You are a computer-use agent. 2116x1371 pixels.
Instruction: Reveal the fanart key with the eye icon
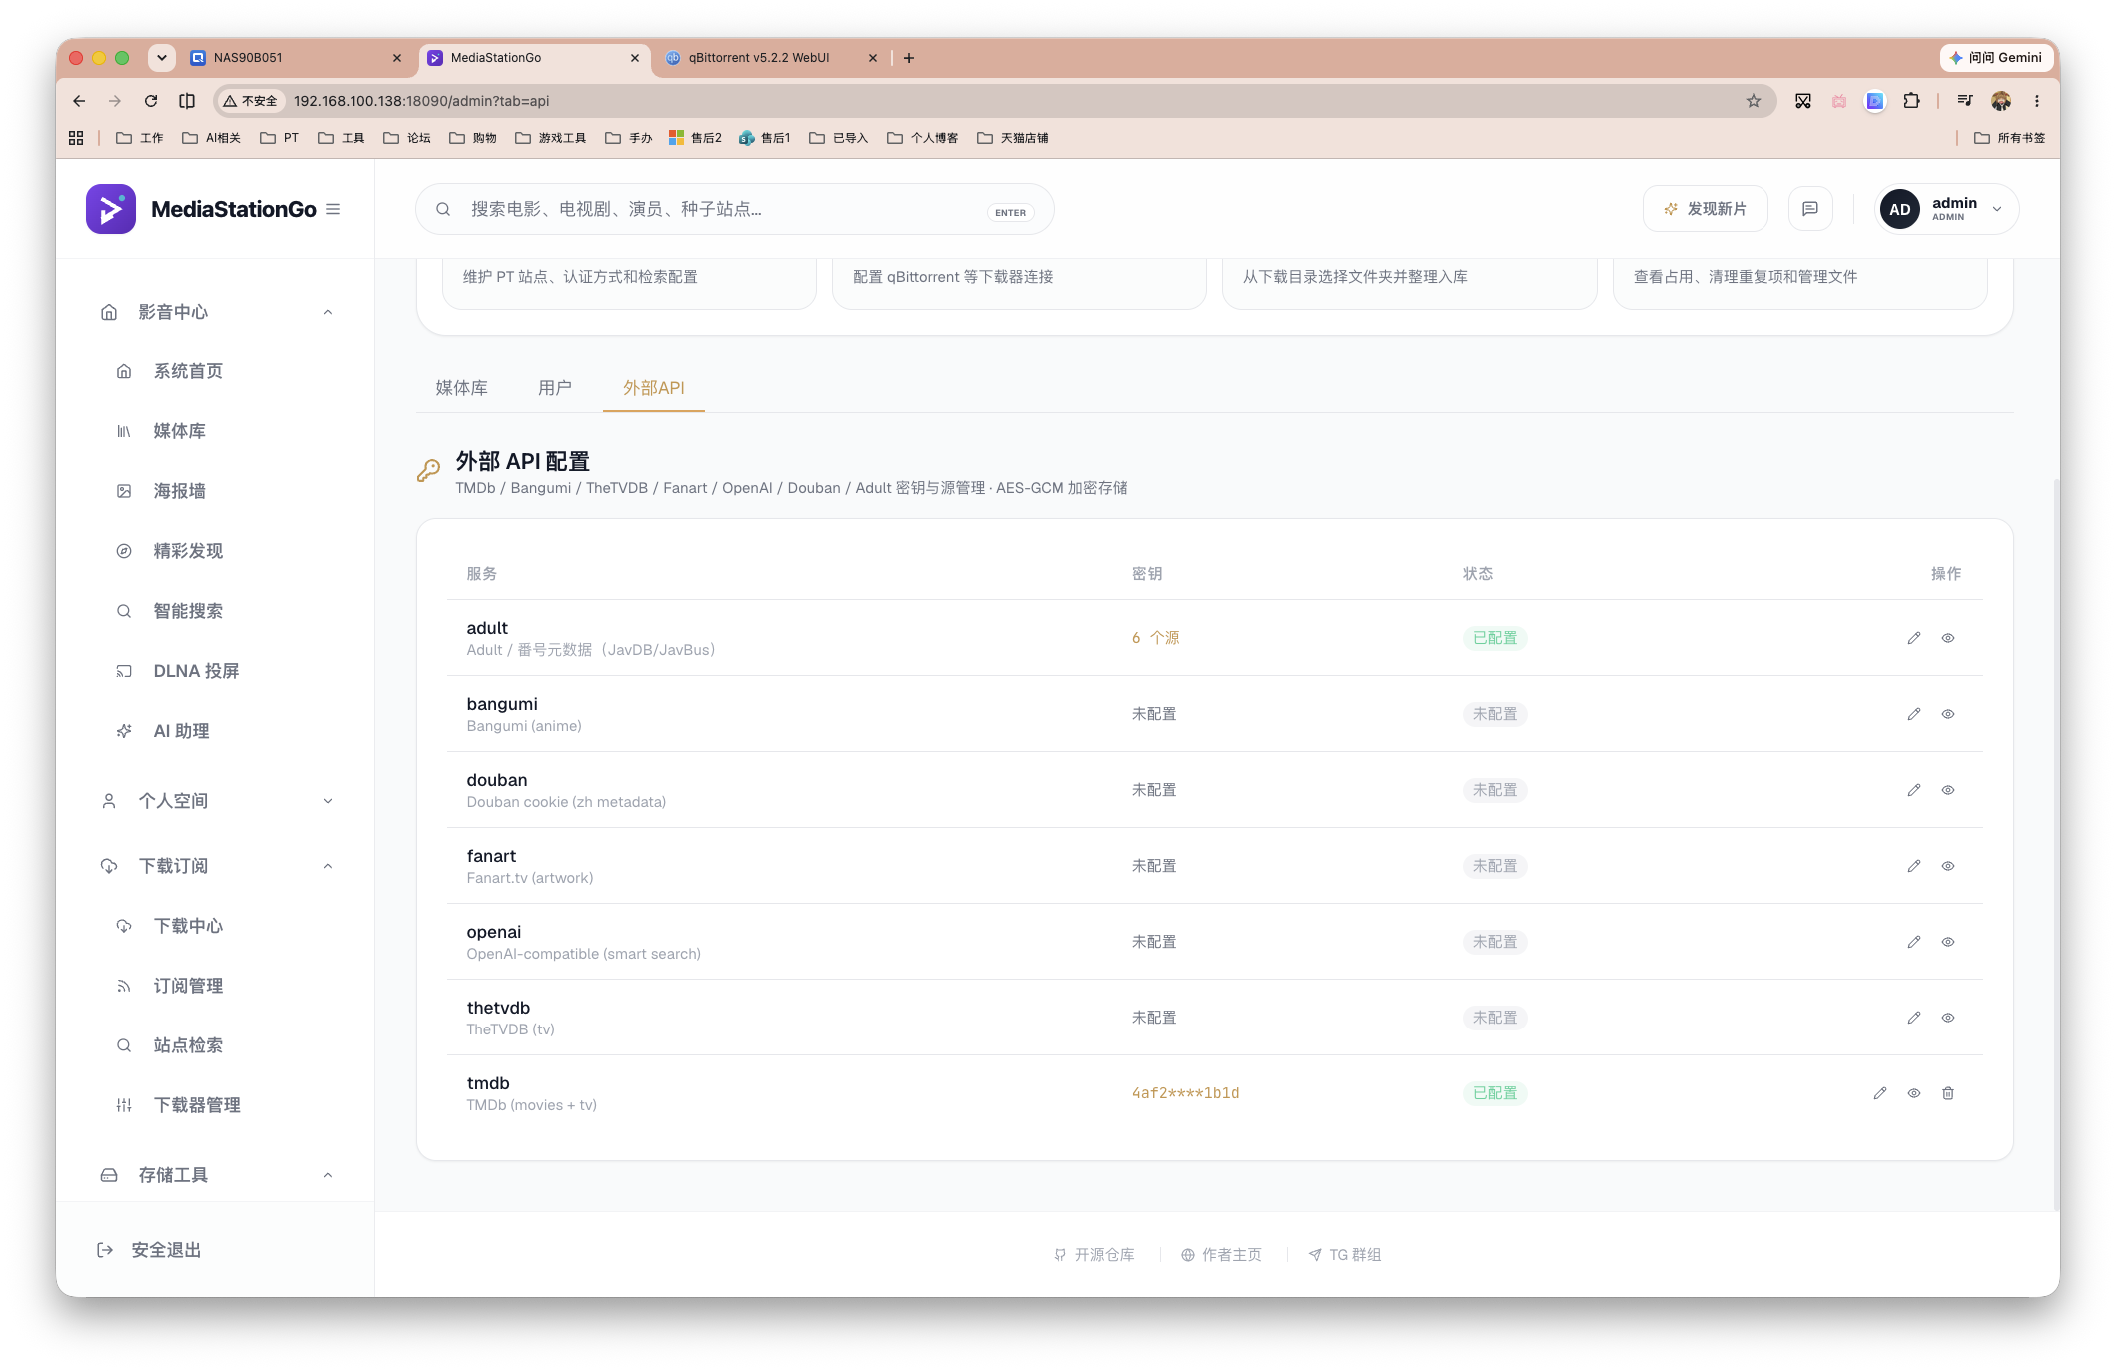pos(1947,866)
